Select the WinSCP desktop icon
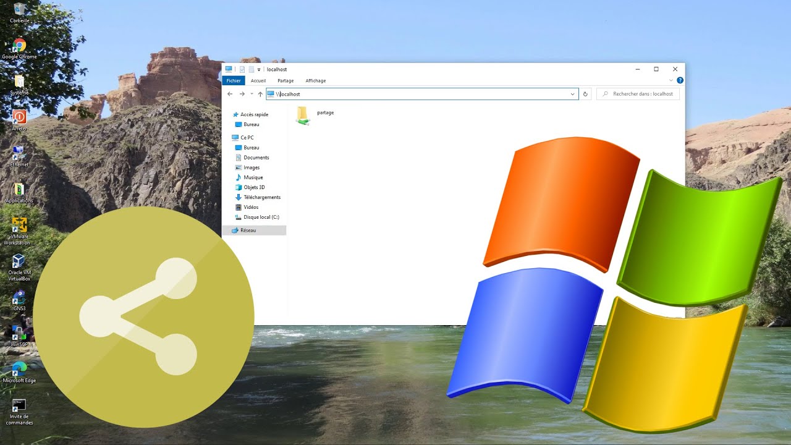Image resolution: width=791 pixels, height=445 pixels. [19, 336]
